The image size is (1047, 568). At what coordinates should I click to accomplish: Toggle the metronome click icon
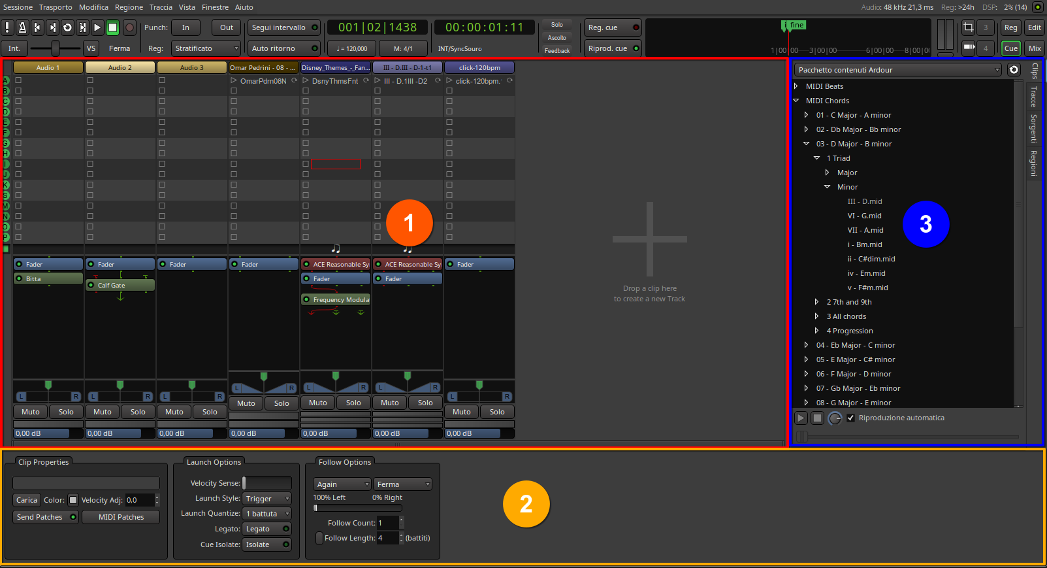tap(22, 27)
